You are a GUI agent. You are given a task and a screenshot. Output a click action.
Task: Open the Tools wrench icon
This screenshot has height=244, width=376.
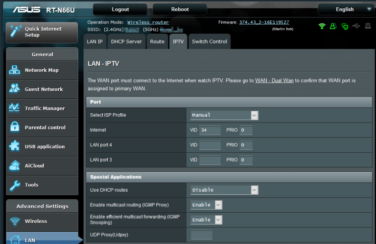tap(15, 185)
